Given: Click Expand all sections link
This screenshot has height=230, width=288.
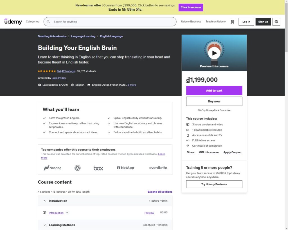Looking at the screenshot, I should point(160,192).
